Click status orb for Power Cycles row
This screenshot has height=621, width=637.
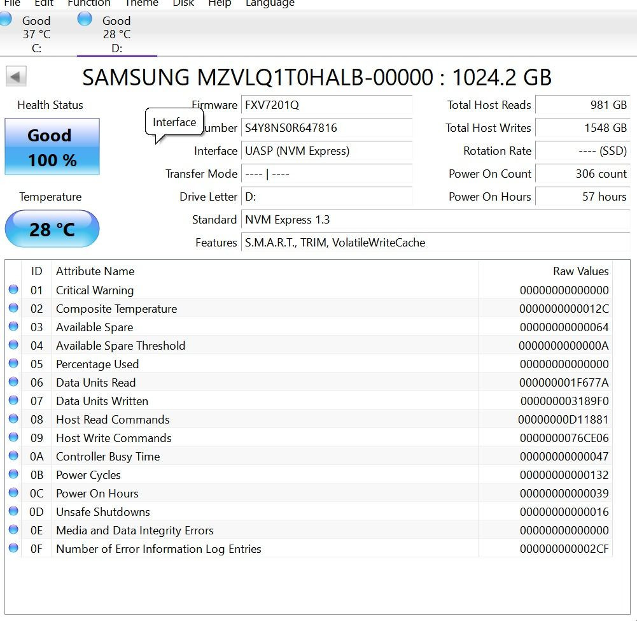(13, 474)
